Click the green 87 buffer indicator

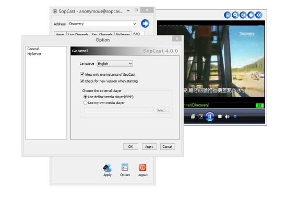pyautogui.click(x=259, y=106)
